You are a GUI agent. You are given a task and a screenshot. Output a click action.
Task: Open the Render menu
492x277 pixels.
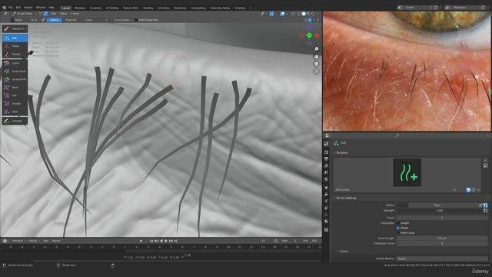pos(28,8)
